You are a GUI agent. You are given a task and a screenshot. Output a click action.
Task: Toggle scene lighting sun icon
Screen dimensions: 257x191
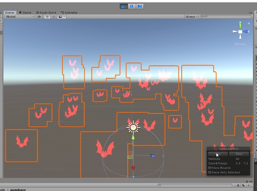[47, 17]
